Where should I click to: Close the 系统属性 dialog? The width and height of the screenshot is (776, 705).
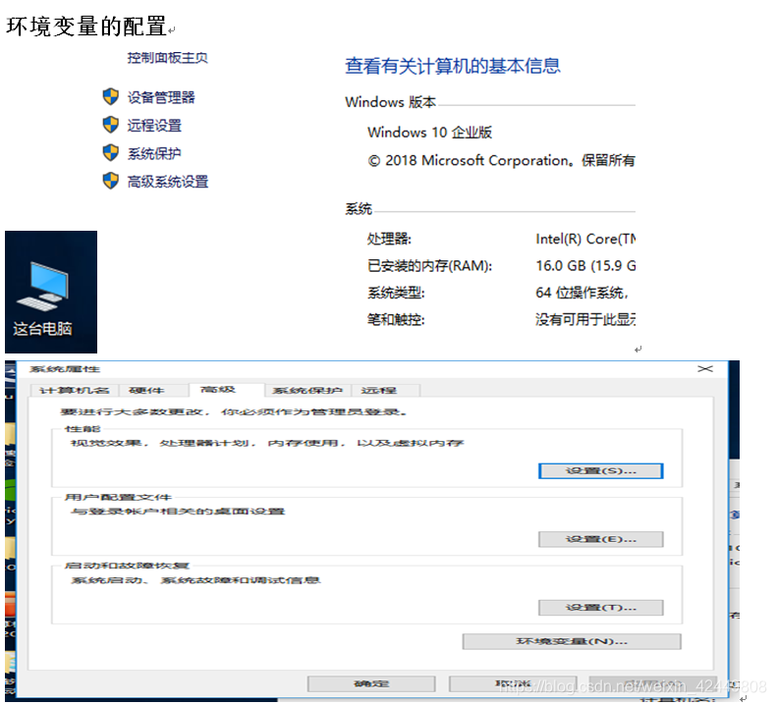pyautogui.click(x=705, y=369)
